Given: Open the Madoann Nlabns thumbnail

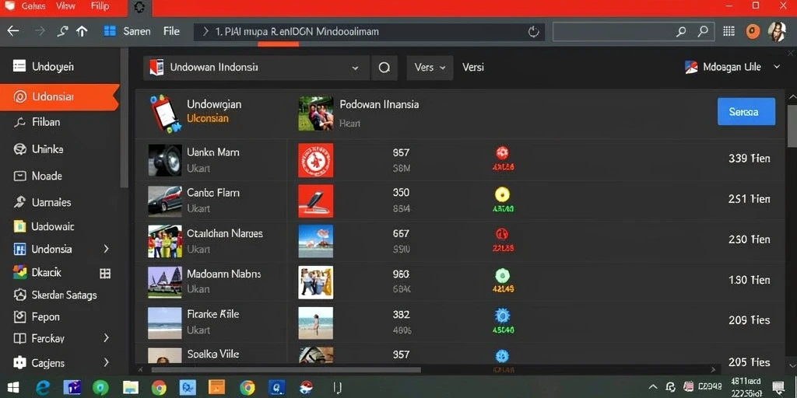Looking at the screenshot, I should tap(165, 281).
